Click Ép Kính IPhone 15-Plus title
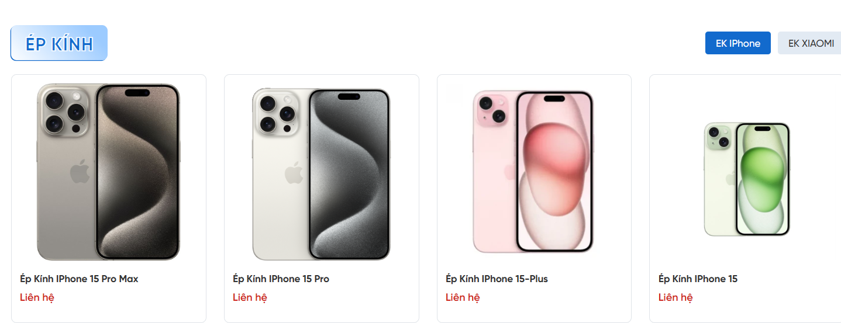The height and width of the screenshot is (323, 841). pos(497,279)
